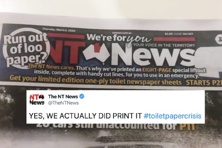
Task: Click the NT News profile avatar
Action: [x=37, y=99]
